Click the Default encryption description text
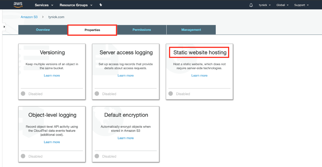This screenshot has height=167, width=322. click(126, 129)
